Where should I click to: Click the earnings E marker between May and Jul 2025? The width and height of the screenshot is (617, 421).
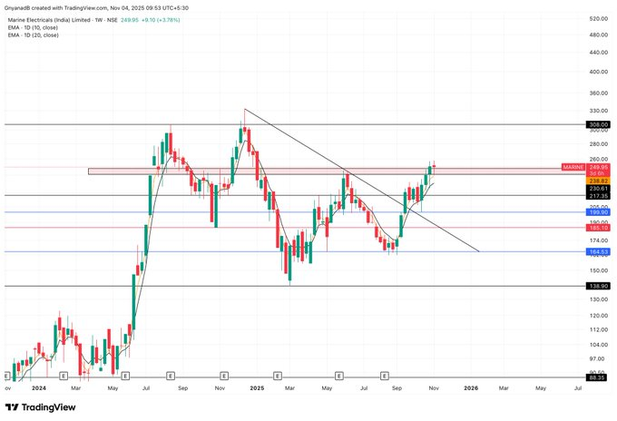point(339,377)
